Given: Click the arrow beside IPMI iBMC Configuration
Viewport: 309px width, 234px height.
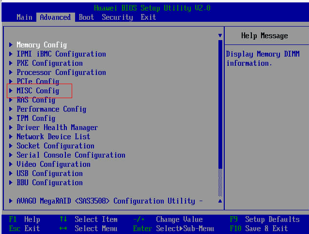Looking at the screenshot, I should click(x=11, y=54).
